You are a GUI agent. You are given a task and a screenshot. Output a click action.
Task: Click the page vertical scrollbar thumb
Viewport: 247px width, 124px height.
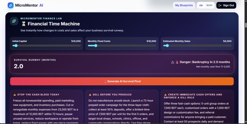coord(246,25)
